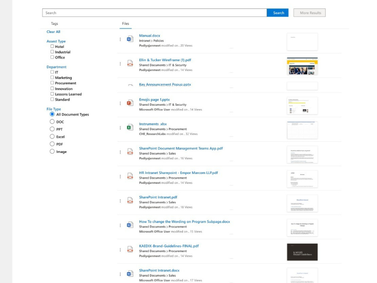Open the Manual.docx link
The height and width of the screenshot is (283, 377).
(x=150, y=35)
